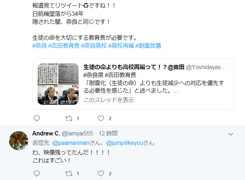Reply to the top tweet via comment icon
The width and height of the screenshot is (245, 180).
(x=37, y=118)
